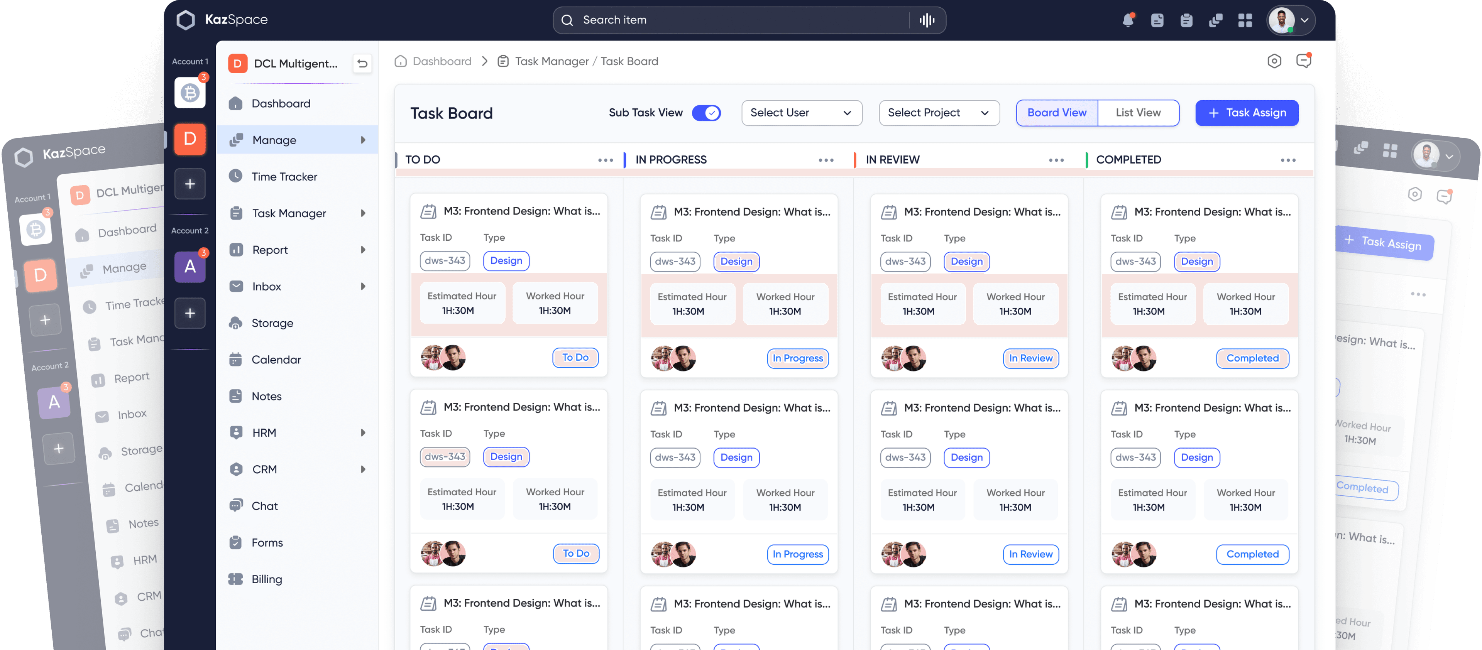Select Manage in the left background window
Viewport: 1482px width, 650px height.
tap(115, 268)
